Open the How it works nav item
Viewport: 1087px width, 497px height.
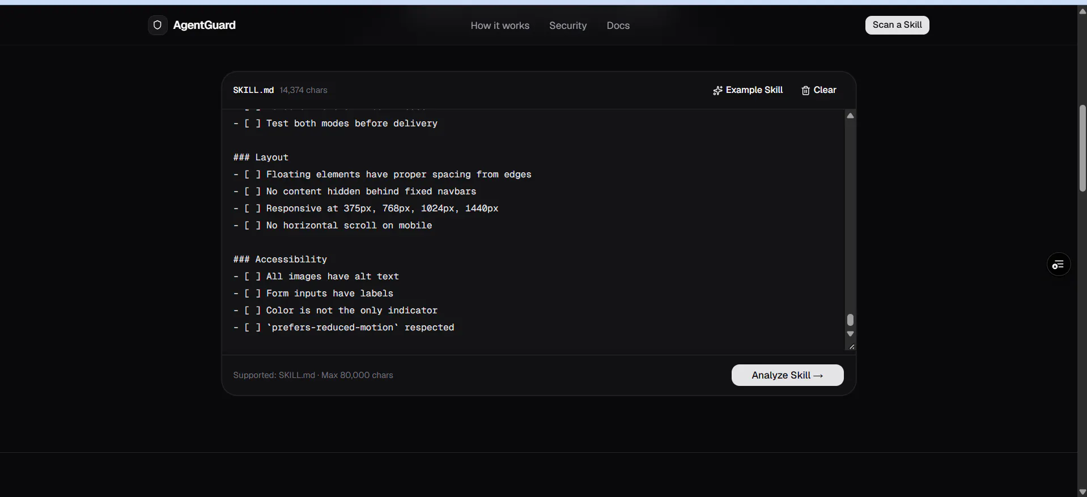[500, 26]
